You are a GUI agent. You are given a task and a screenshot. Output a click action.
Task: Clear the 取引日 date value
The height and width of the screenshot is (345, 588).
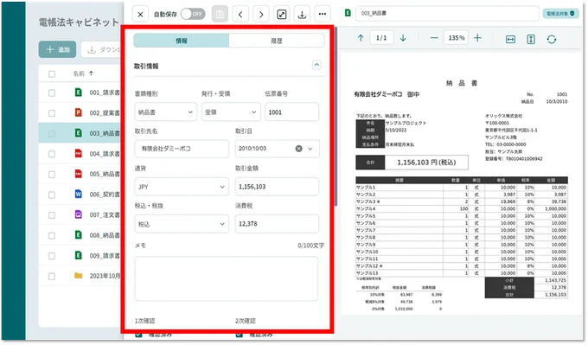pos(299,149)
